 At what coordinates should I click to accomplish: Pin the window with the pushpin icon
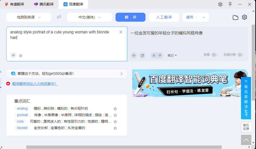[x=230, y=4]
